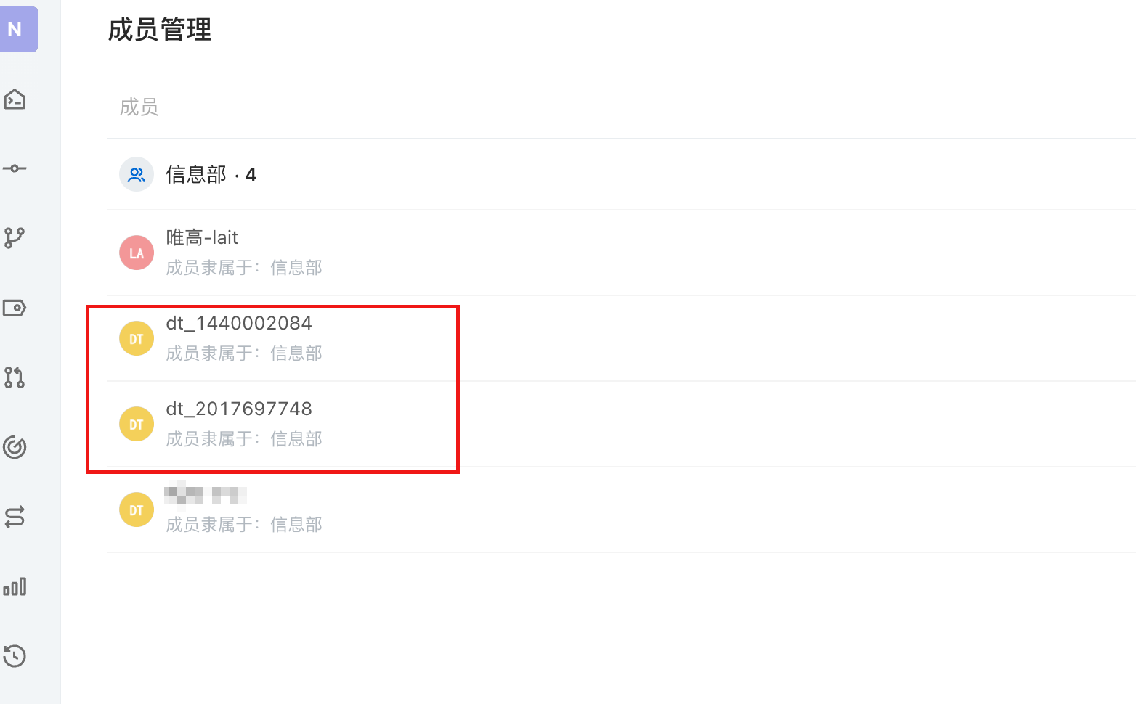Open the history clock icon in sidebar
This screenshot has width=1136, height=704.
(x=15, y=656)
